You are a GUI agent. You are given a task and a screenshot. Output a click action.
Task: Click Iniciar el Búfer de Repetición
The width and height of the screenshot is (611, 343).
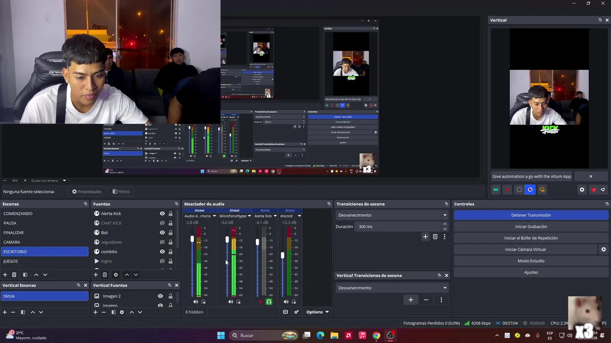(531, 238)
